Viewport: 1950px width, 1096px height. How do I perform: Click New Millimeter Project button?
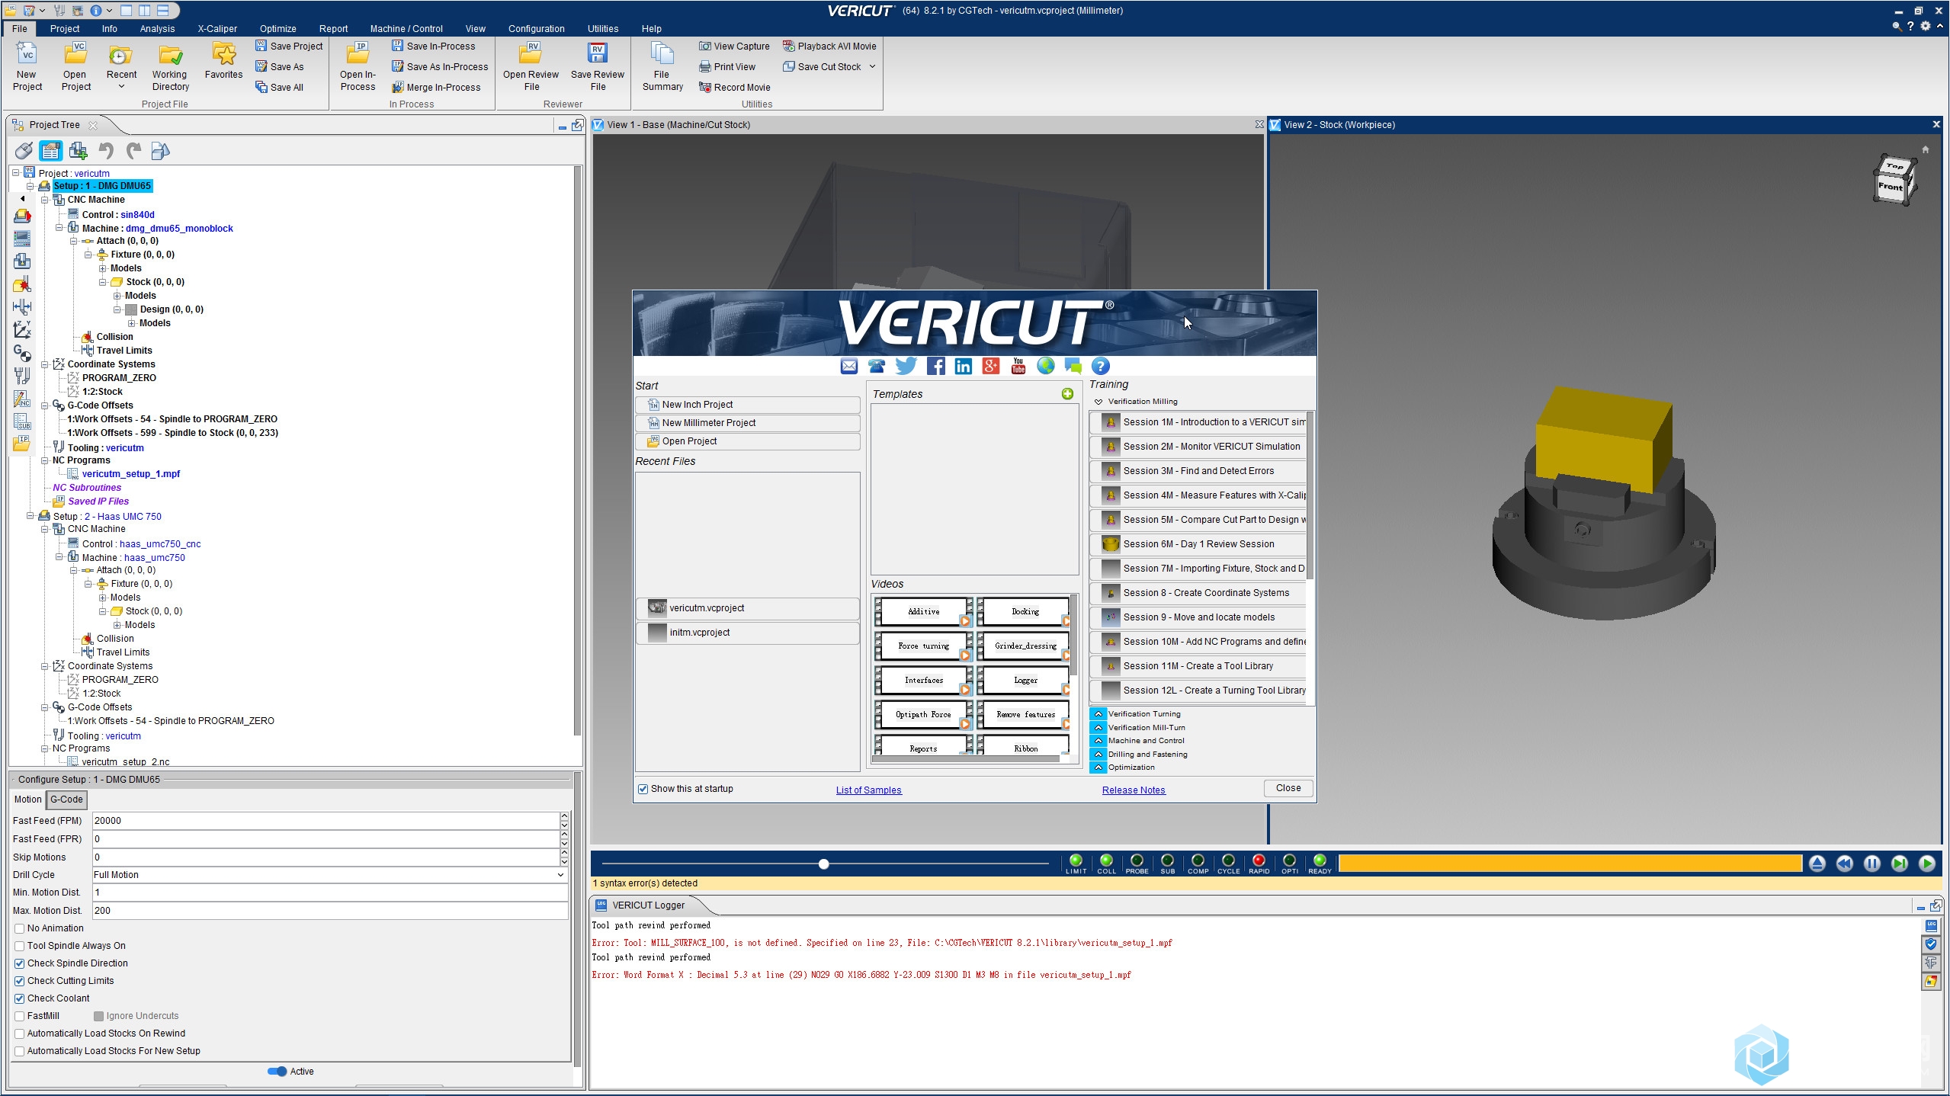click(x=748, y=423)
